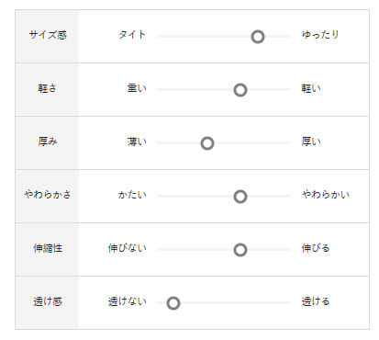The image size is (379, 340).
Task: Click the 透け感 slider handle
Action: click(x=173, y=303)
